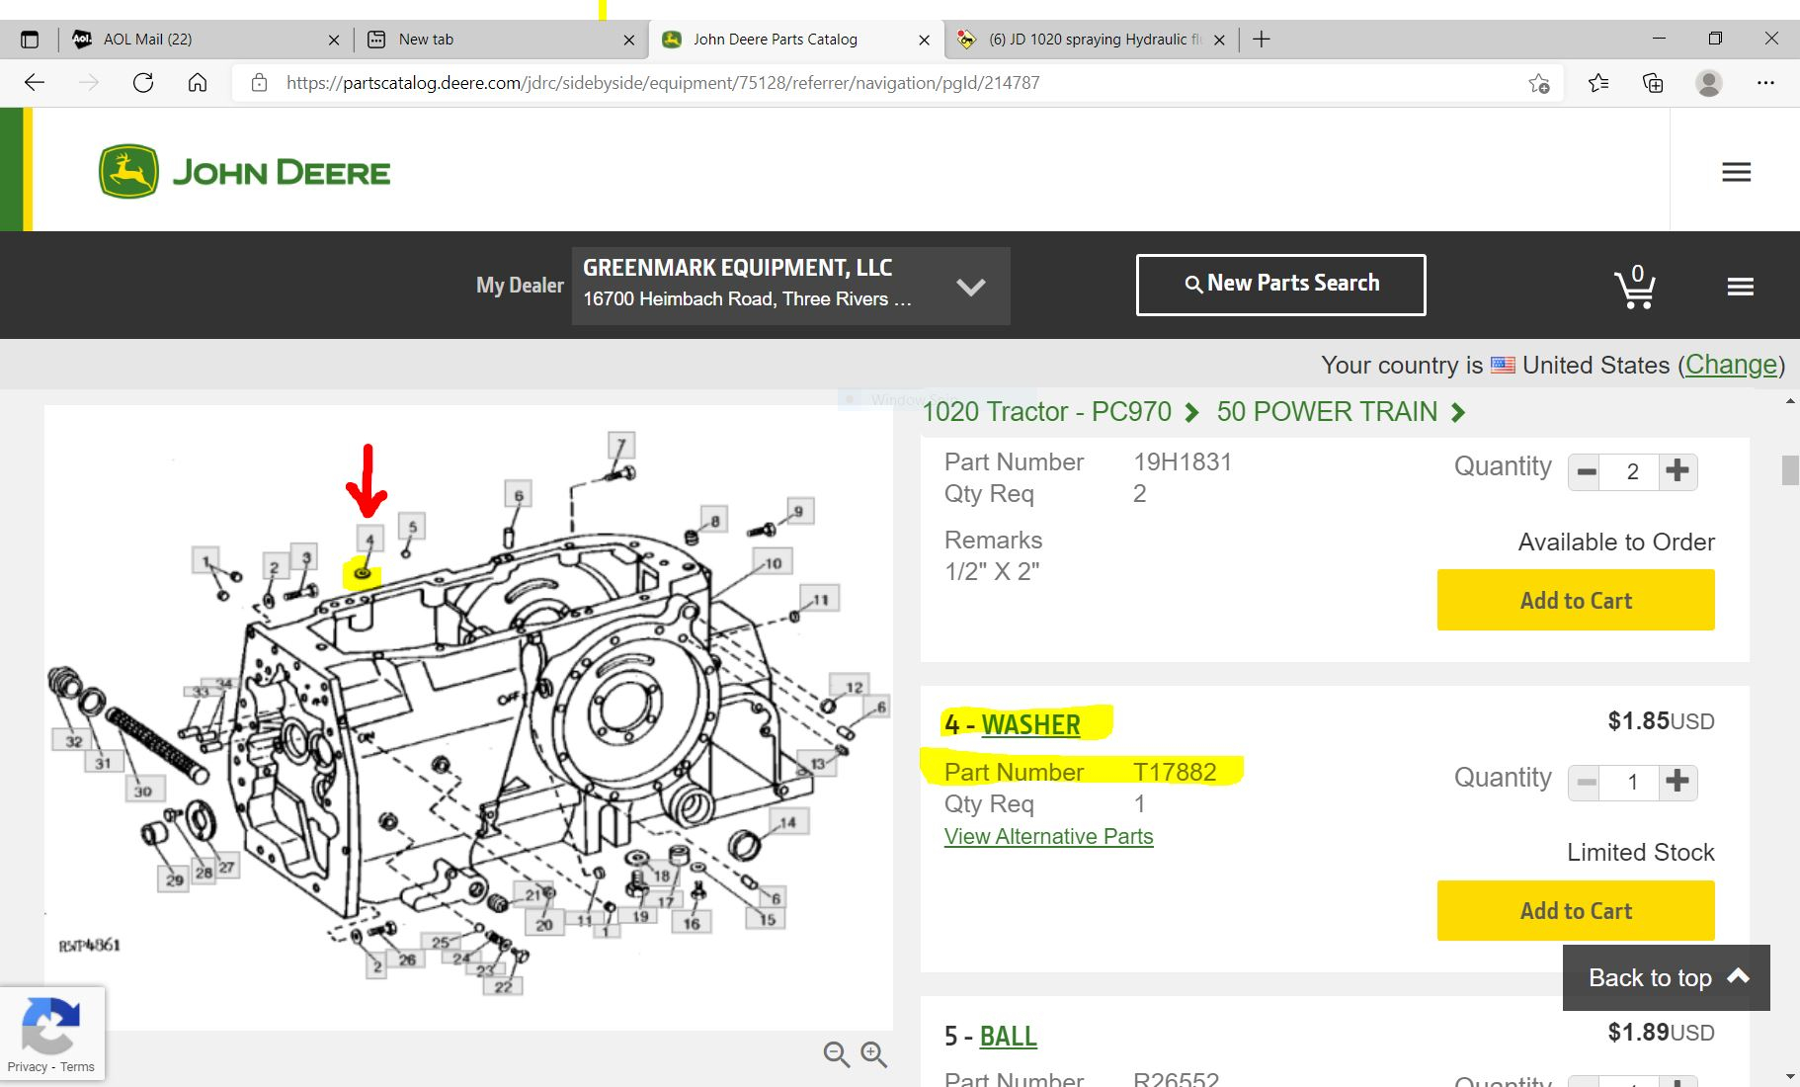Click quantity field for WASHER T17882
Image resolution: width=1800 pixels, height=1087 pixels.
pos(1632,783)
